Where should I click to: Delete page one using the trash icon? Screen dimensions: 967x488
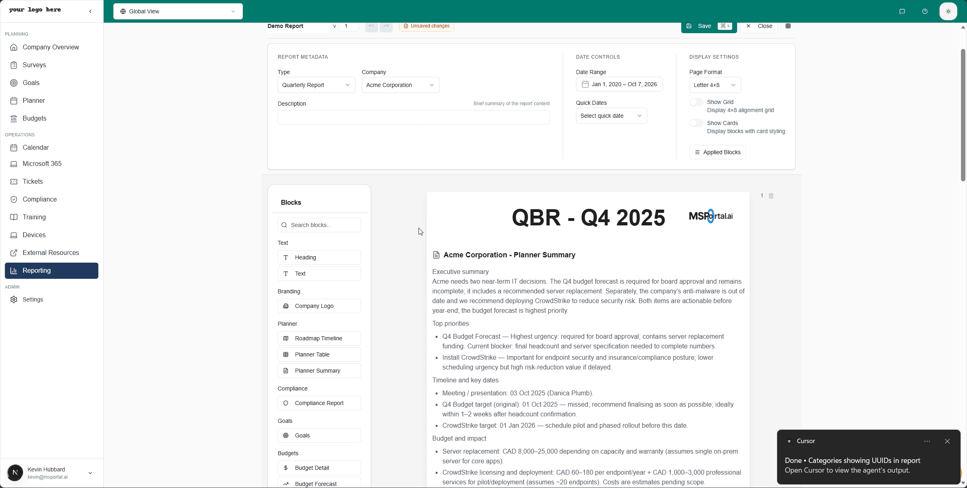[771, 196]
